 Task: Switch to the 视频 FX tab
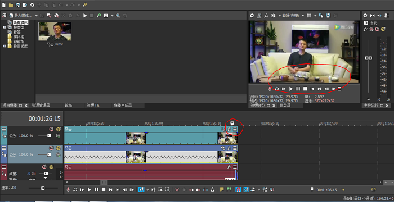pyautogui.click(x=93, y=105)
